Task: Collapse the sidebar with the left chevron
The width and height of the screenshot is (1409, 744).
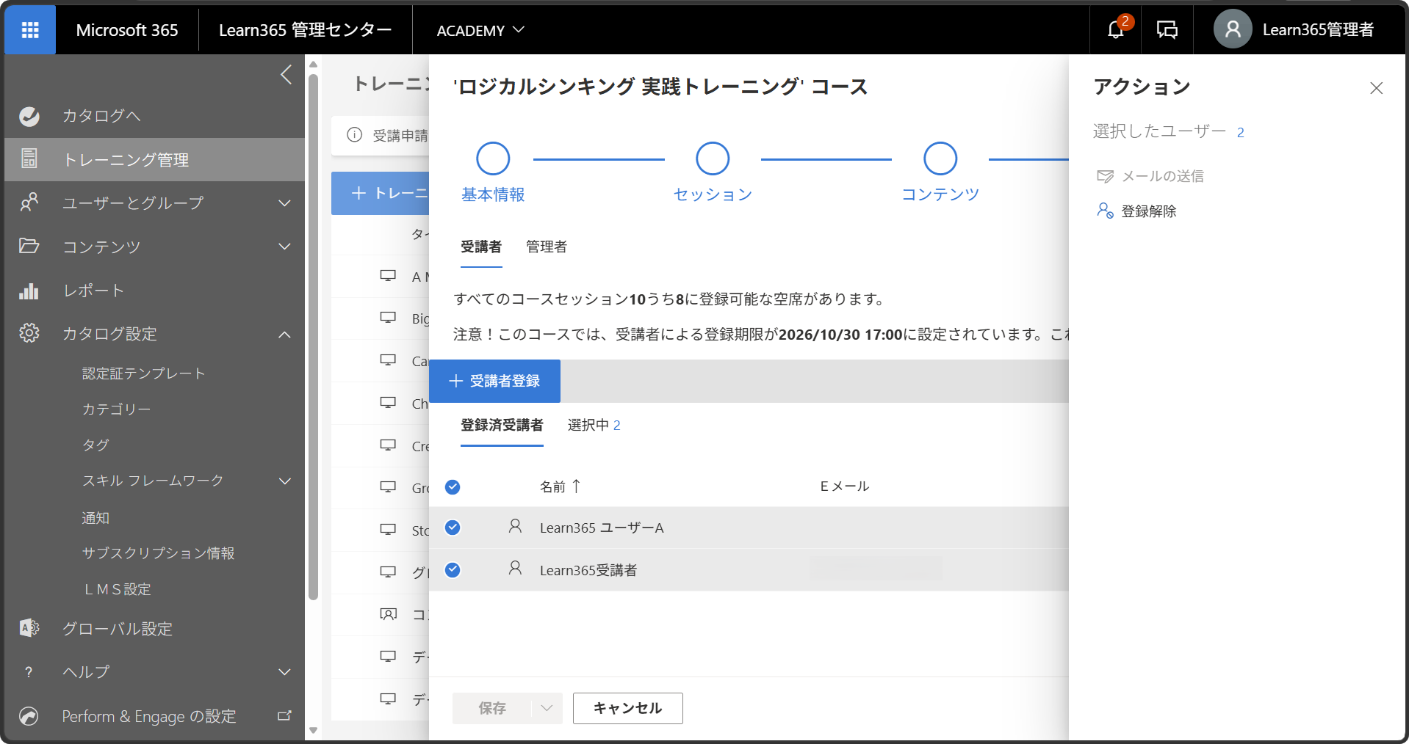Action: tap(287, 74)
